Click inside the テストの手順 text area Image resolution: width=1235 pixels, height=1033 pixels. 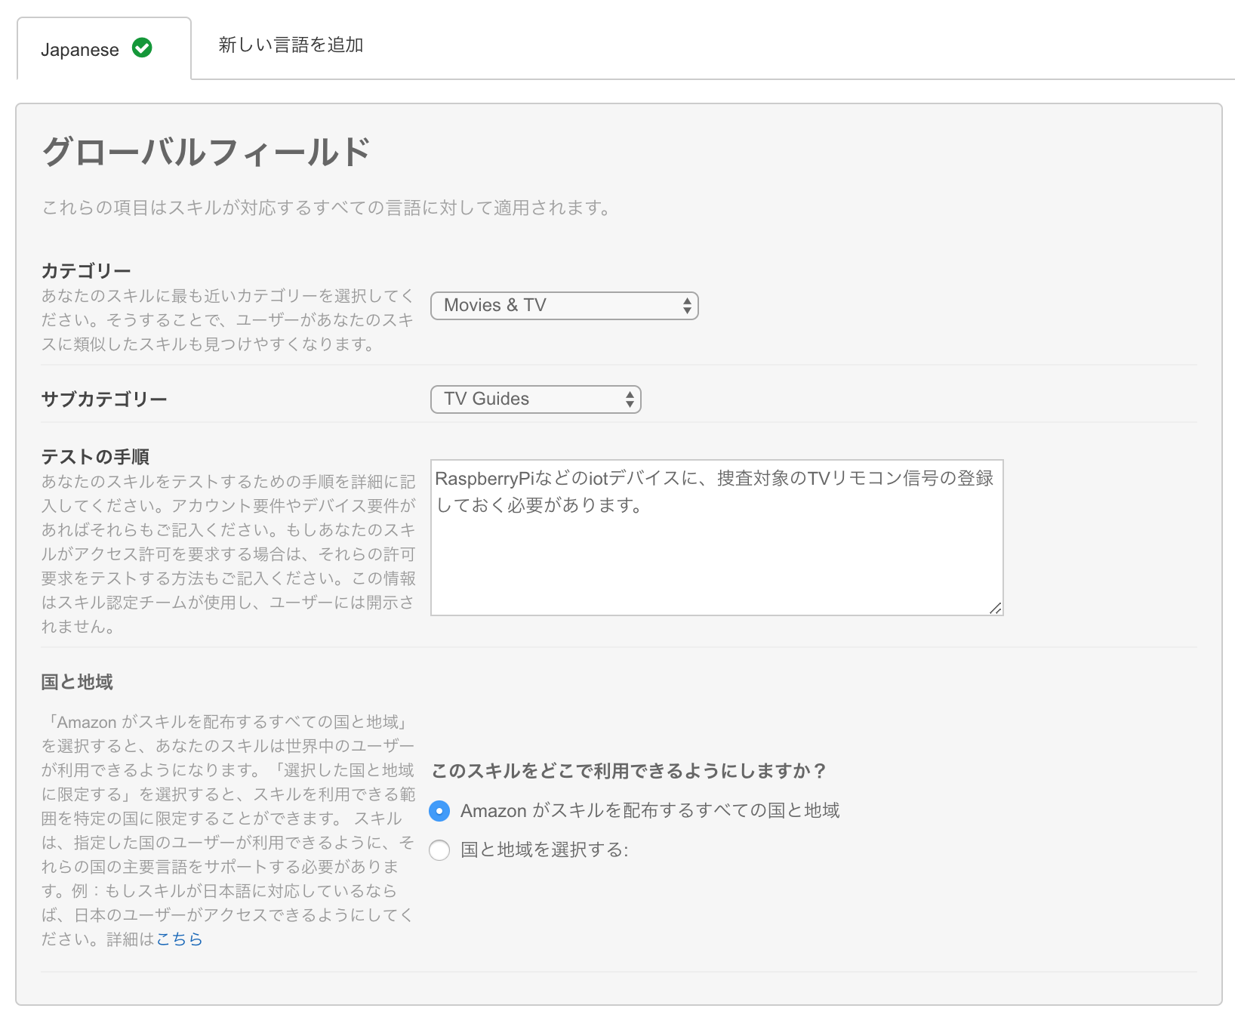click(x=716, y=538)
